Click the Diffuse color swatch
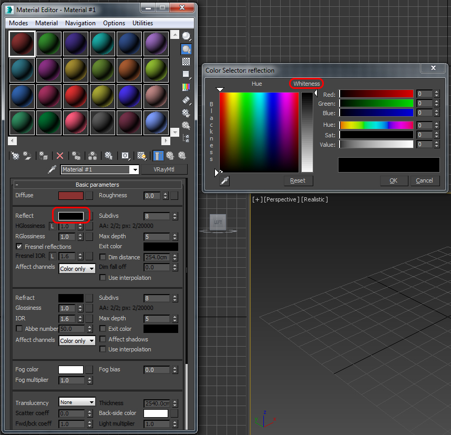The image size is (451, 435). point(70,196)
